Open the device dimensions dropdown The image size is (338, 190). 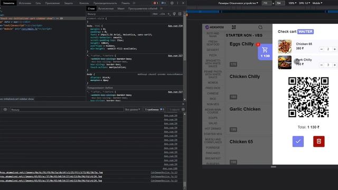238,3
